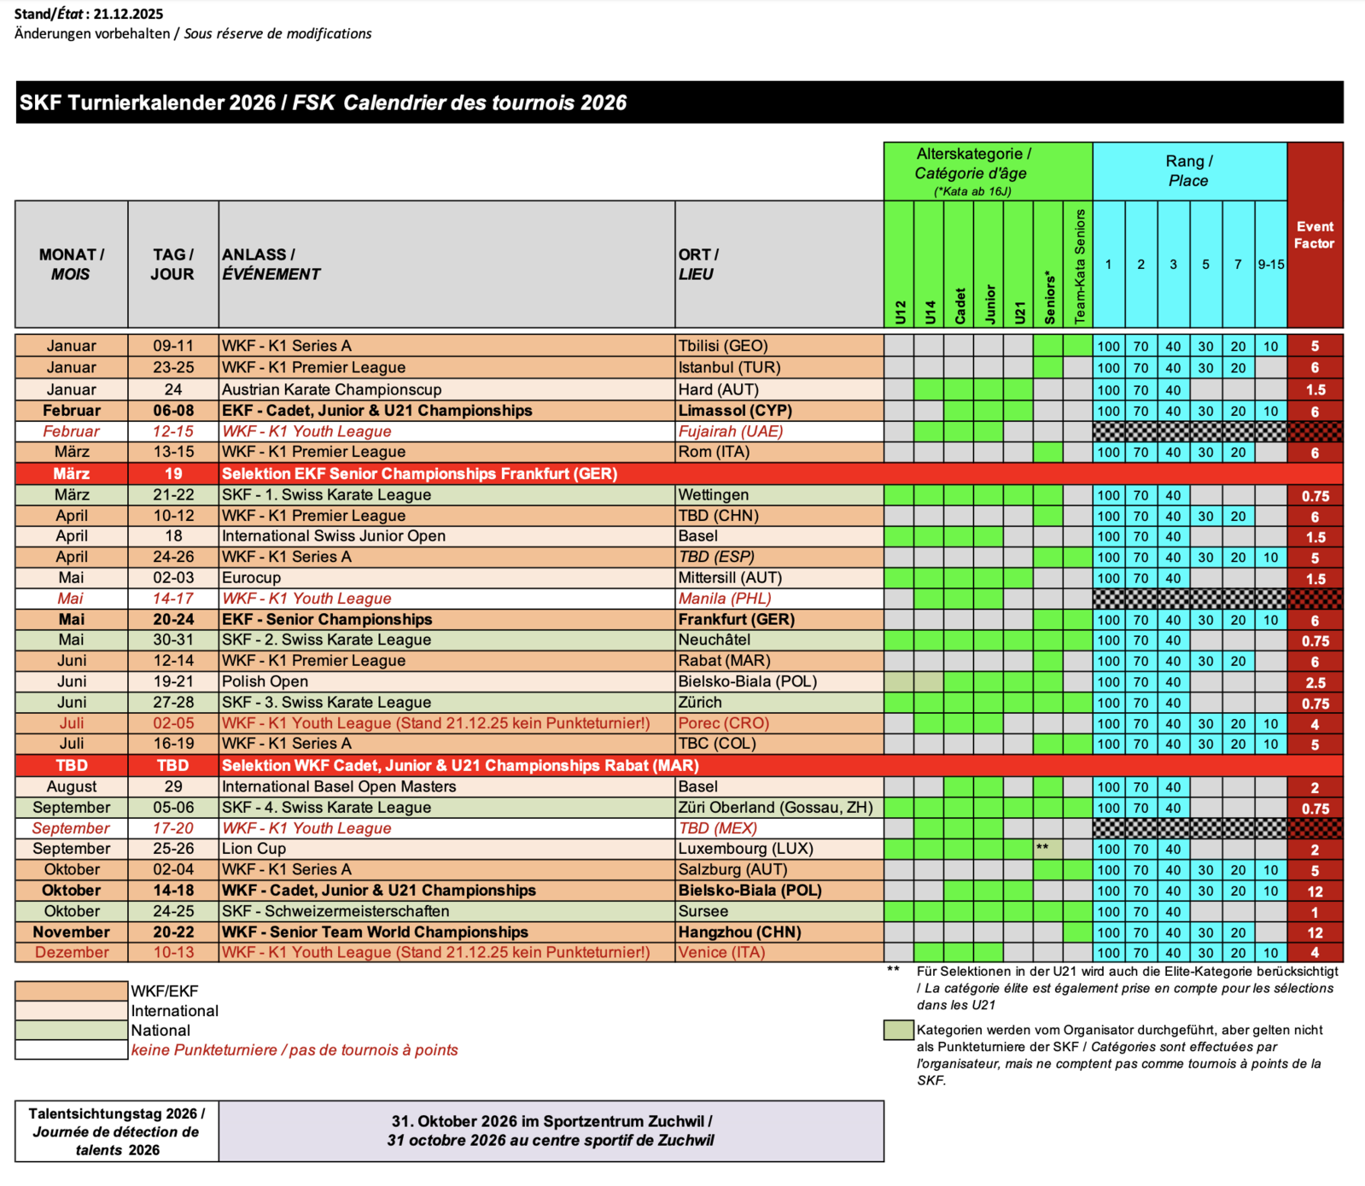Click the National green legend swatch
The width and height of the screenshot is (1365, 1186).
pos(71,1030)
